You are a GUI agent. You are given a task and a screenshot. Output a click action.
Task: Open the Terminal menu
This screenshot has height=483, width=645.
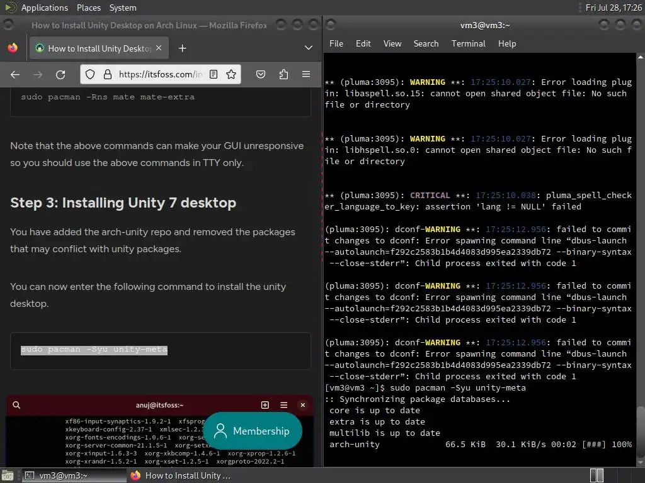click(x=469, y=43)
